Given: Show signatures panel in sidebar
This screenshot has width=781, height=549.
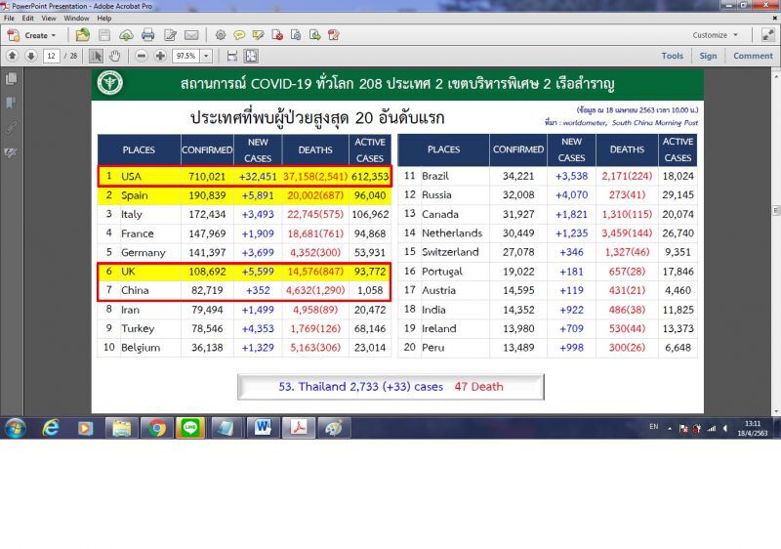Looking at the screenshot, I should coord(11,152).
